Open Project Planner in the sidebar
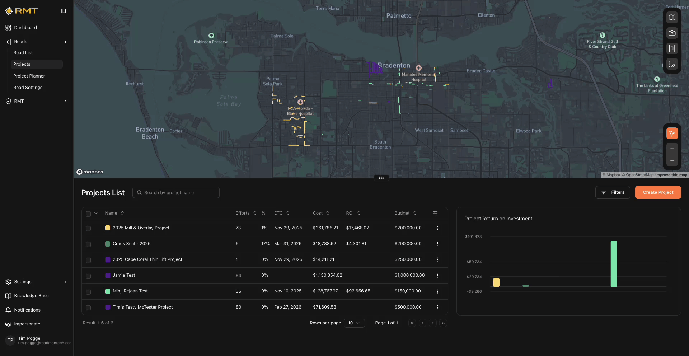The height and width of the screenshot is (356, 689). (x=29, y=76)
